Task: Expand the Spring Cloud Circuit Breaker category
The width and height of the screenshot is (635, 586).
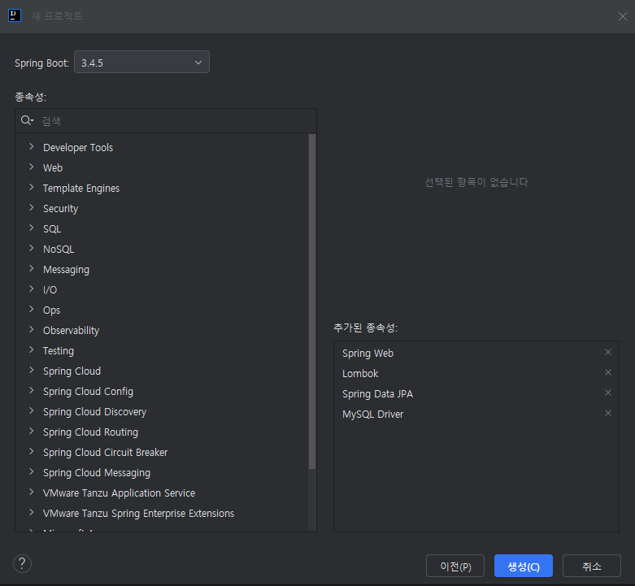Action: click(x=31, y=451)
